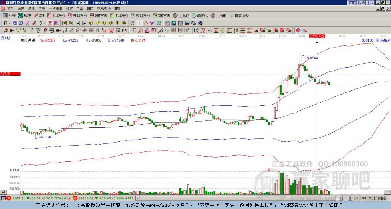Click the 客服 customer service button
The image size is (391, 209).
352,3
